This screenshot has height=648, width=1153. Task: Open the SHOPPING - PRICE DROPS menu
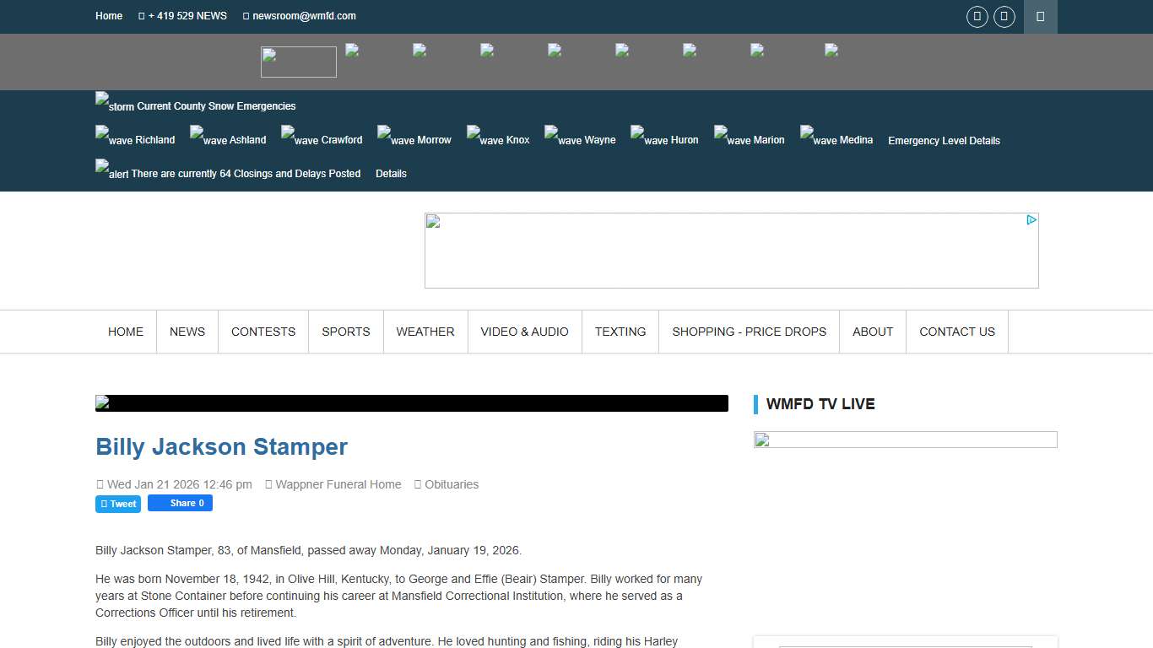749,332
